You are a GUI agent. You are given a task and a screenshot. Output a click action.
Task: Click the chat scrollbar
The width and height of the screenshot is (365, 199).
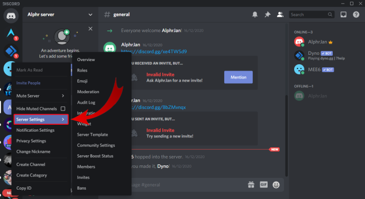[x=286, y=135]
